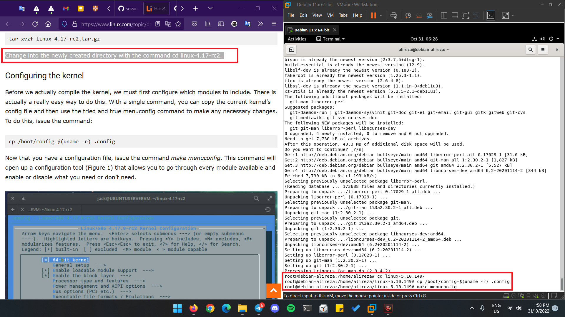Viewport: 565px width, 317px height.
Task: Bookmark this page with the star
Action: pyautogui.click(x=178, y=24)
